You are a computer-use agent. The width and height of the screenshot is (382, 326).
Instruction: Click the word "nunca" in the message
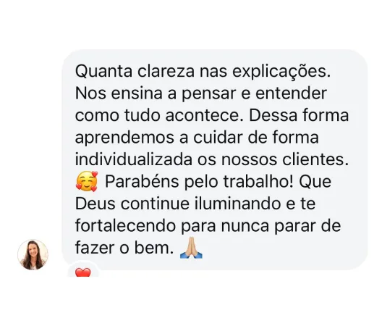tap(245, 226)
